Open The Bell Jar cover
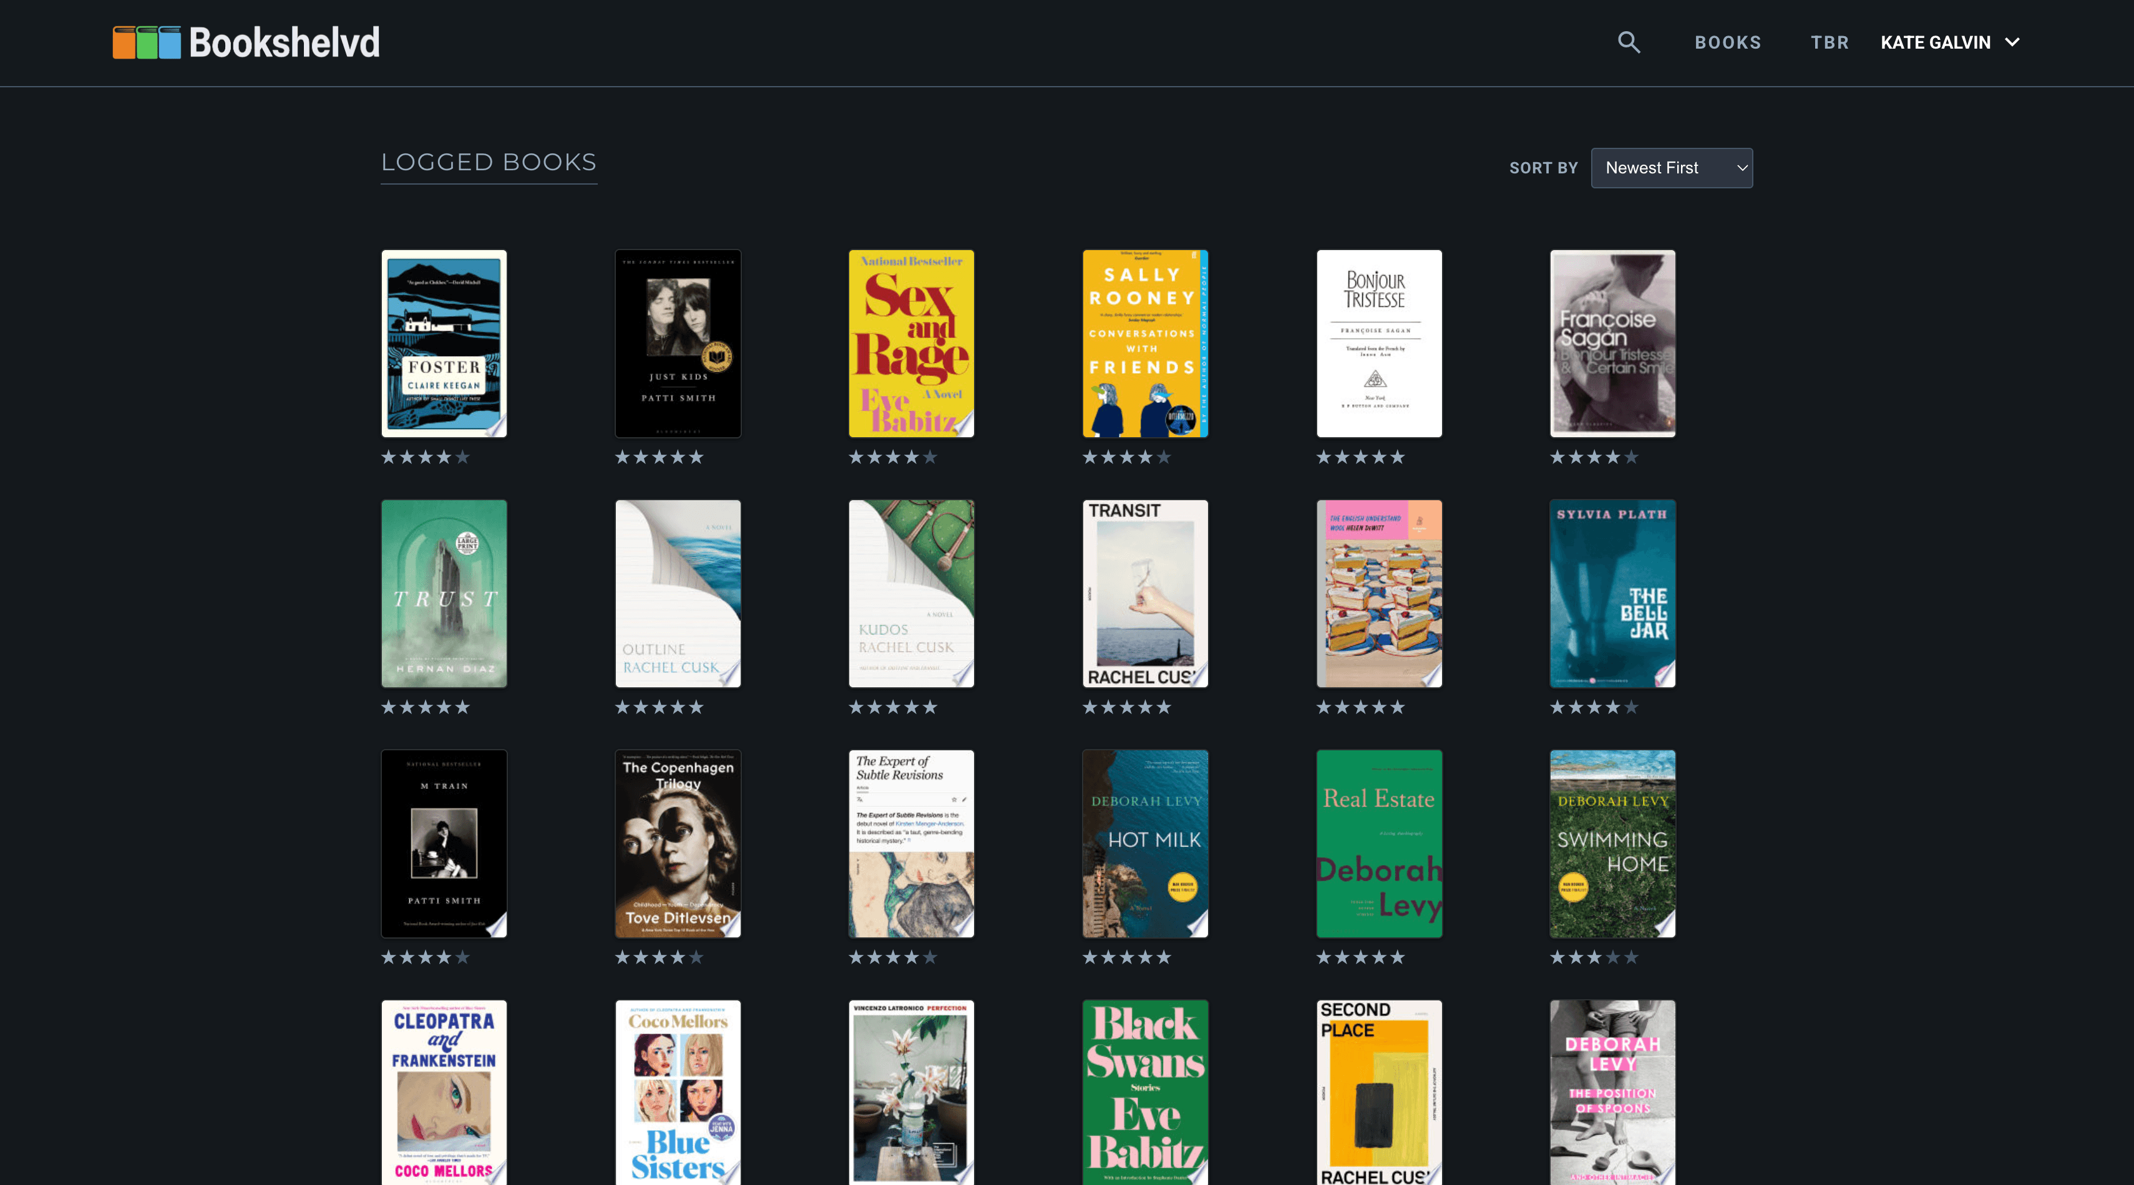The height and width of the screenshot is (1185, 2134). click(1613, 594)
